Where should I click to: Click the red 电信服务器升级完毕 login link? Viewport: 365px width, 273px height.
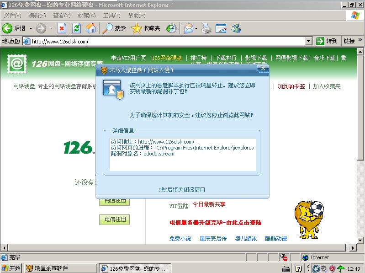tap(215, 222)
